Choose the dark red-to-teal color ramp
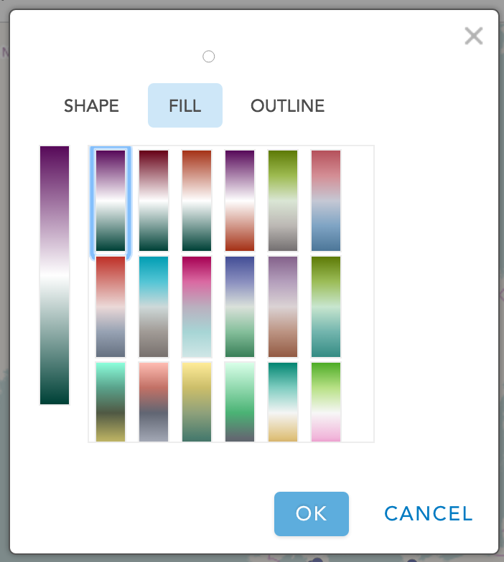The height and width of the screenshot is (562, 504). pos(154,201)
